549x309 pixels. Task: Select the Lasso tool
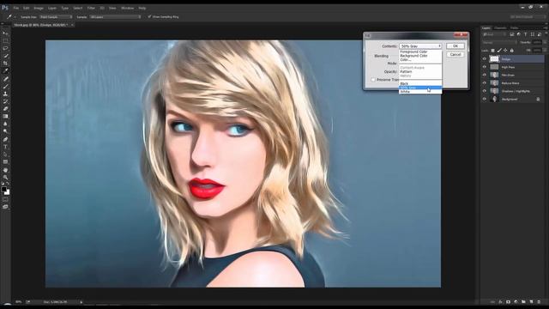[5, 48]
